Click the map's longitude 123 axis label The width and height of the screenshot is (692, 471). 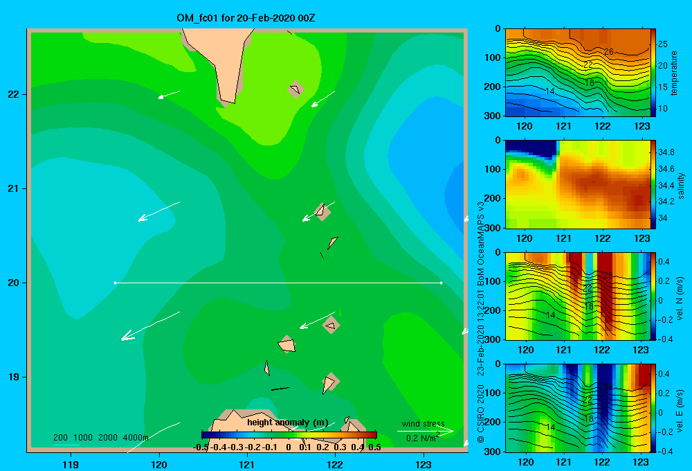coord(424,464)
